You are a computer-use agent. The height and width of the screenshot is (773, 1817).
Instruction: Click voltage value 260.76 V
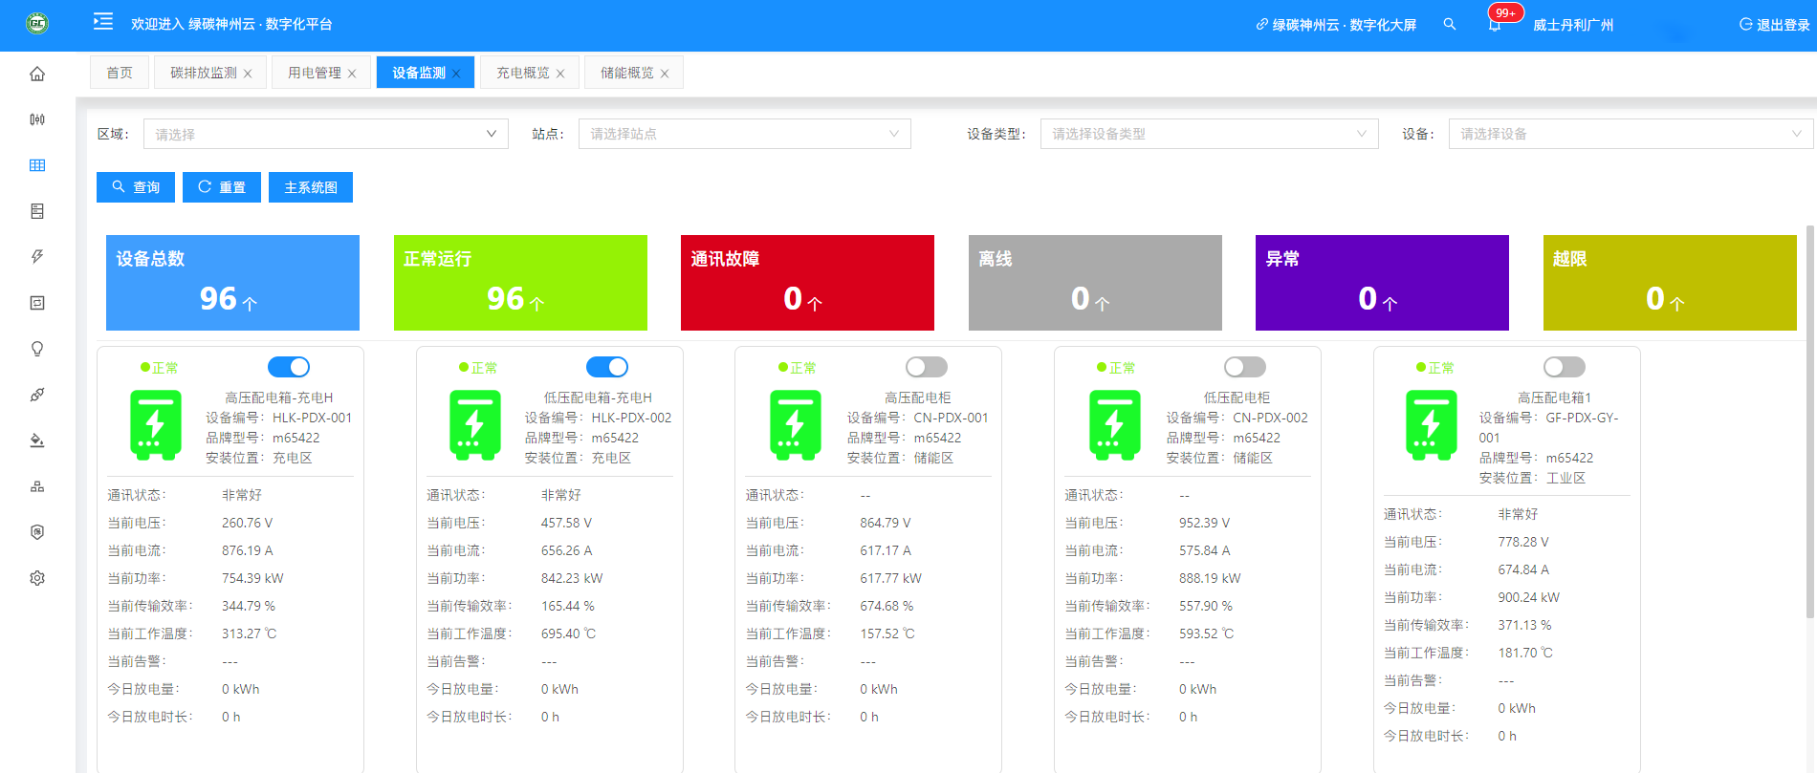tap(247, 523)
